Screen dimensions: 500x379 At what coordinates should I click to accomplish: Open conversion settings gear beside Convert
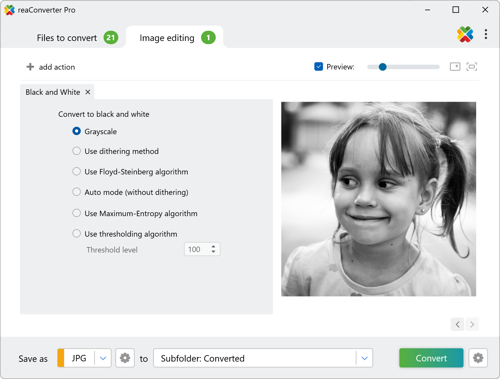point(478,358)
